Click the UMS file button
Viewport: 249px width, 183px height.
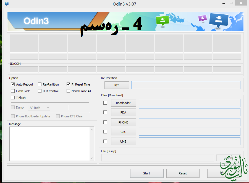click(123, 141)
